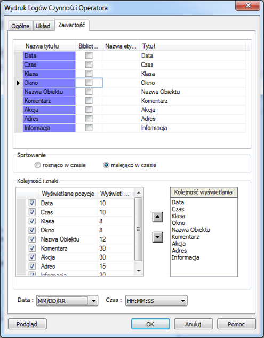
Task: Uncheck Akcja in displayed items list
Action: [x=32, y=257]
